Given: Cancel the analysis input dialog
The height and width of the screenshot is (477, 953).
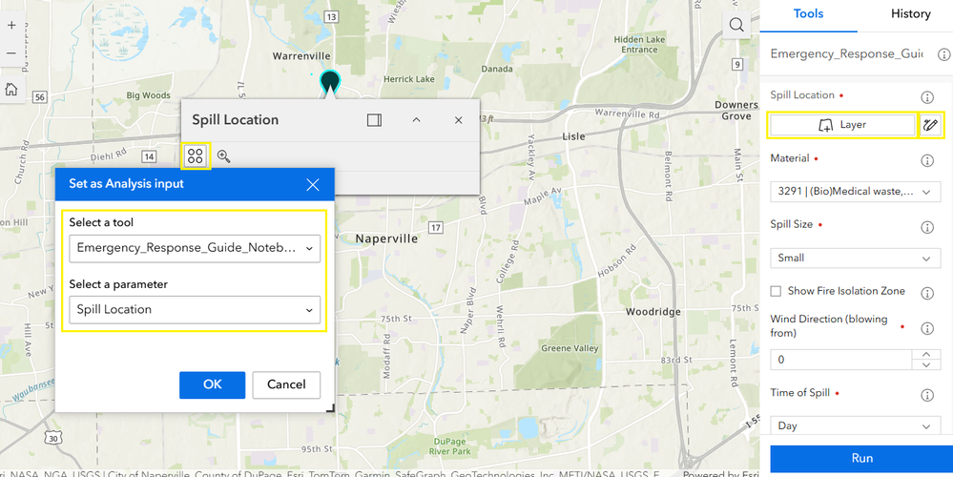Looking at the screenshot, I should pos(286,384).
